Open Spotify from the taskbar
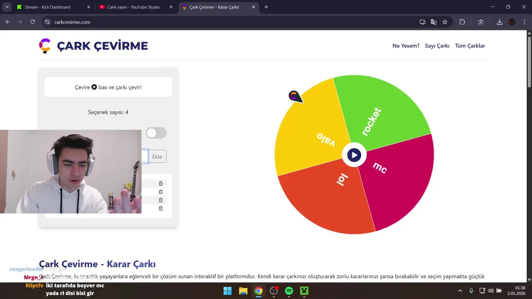Screen dimensions: 532x299 point(289,291)
